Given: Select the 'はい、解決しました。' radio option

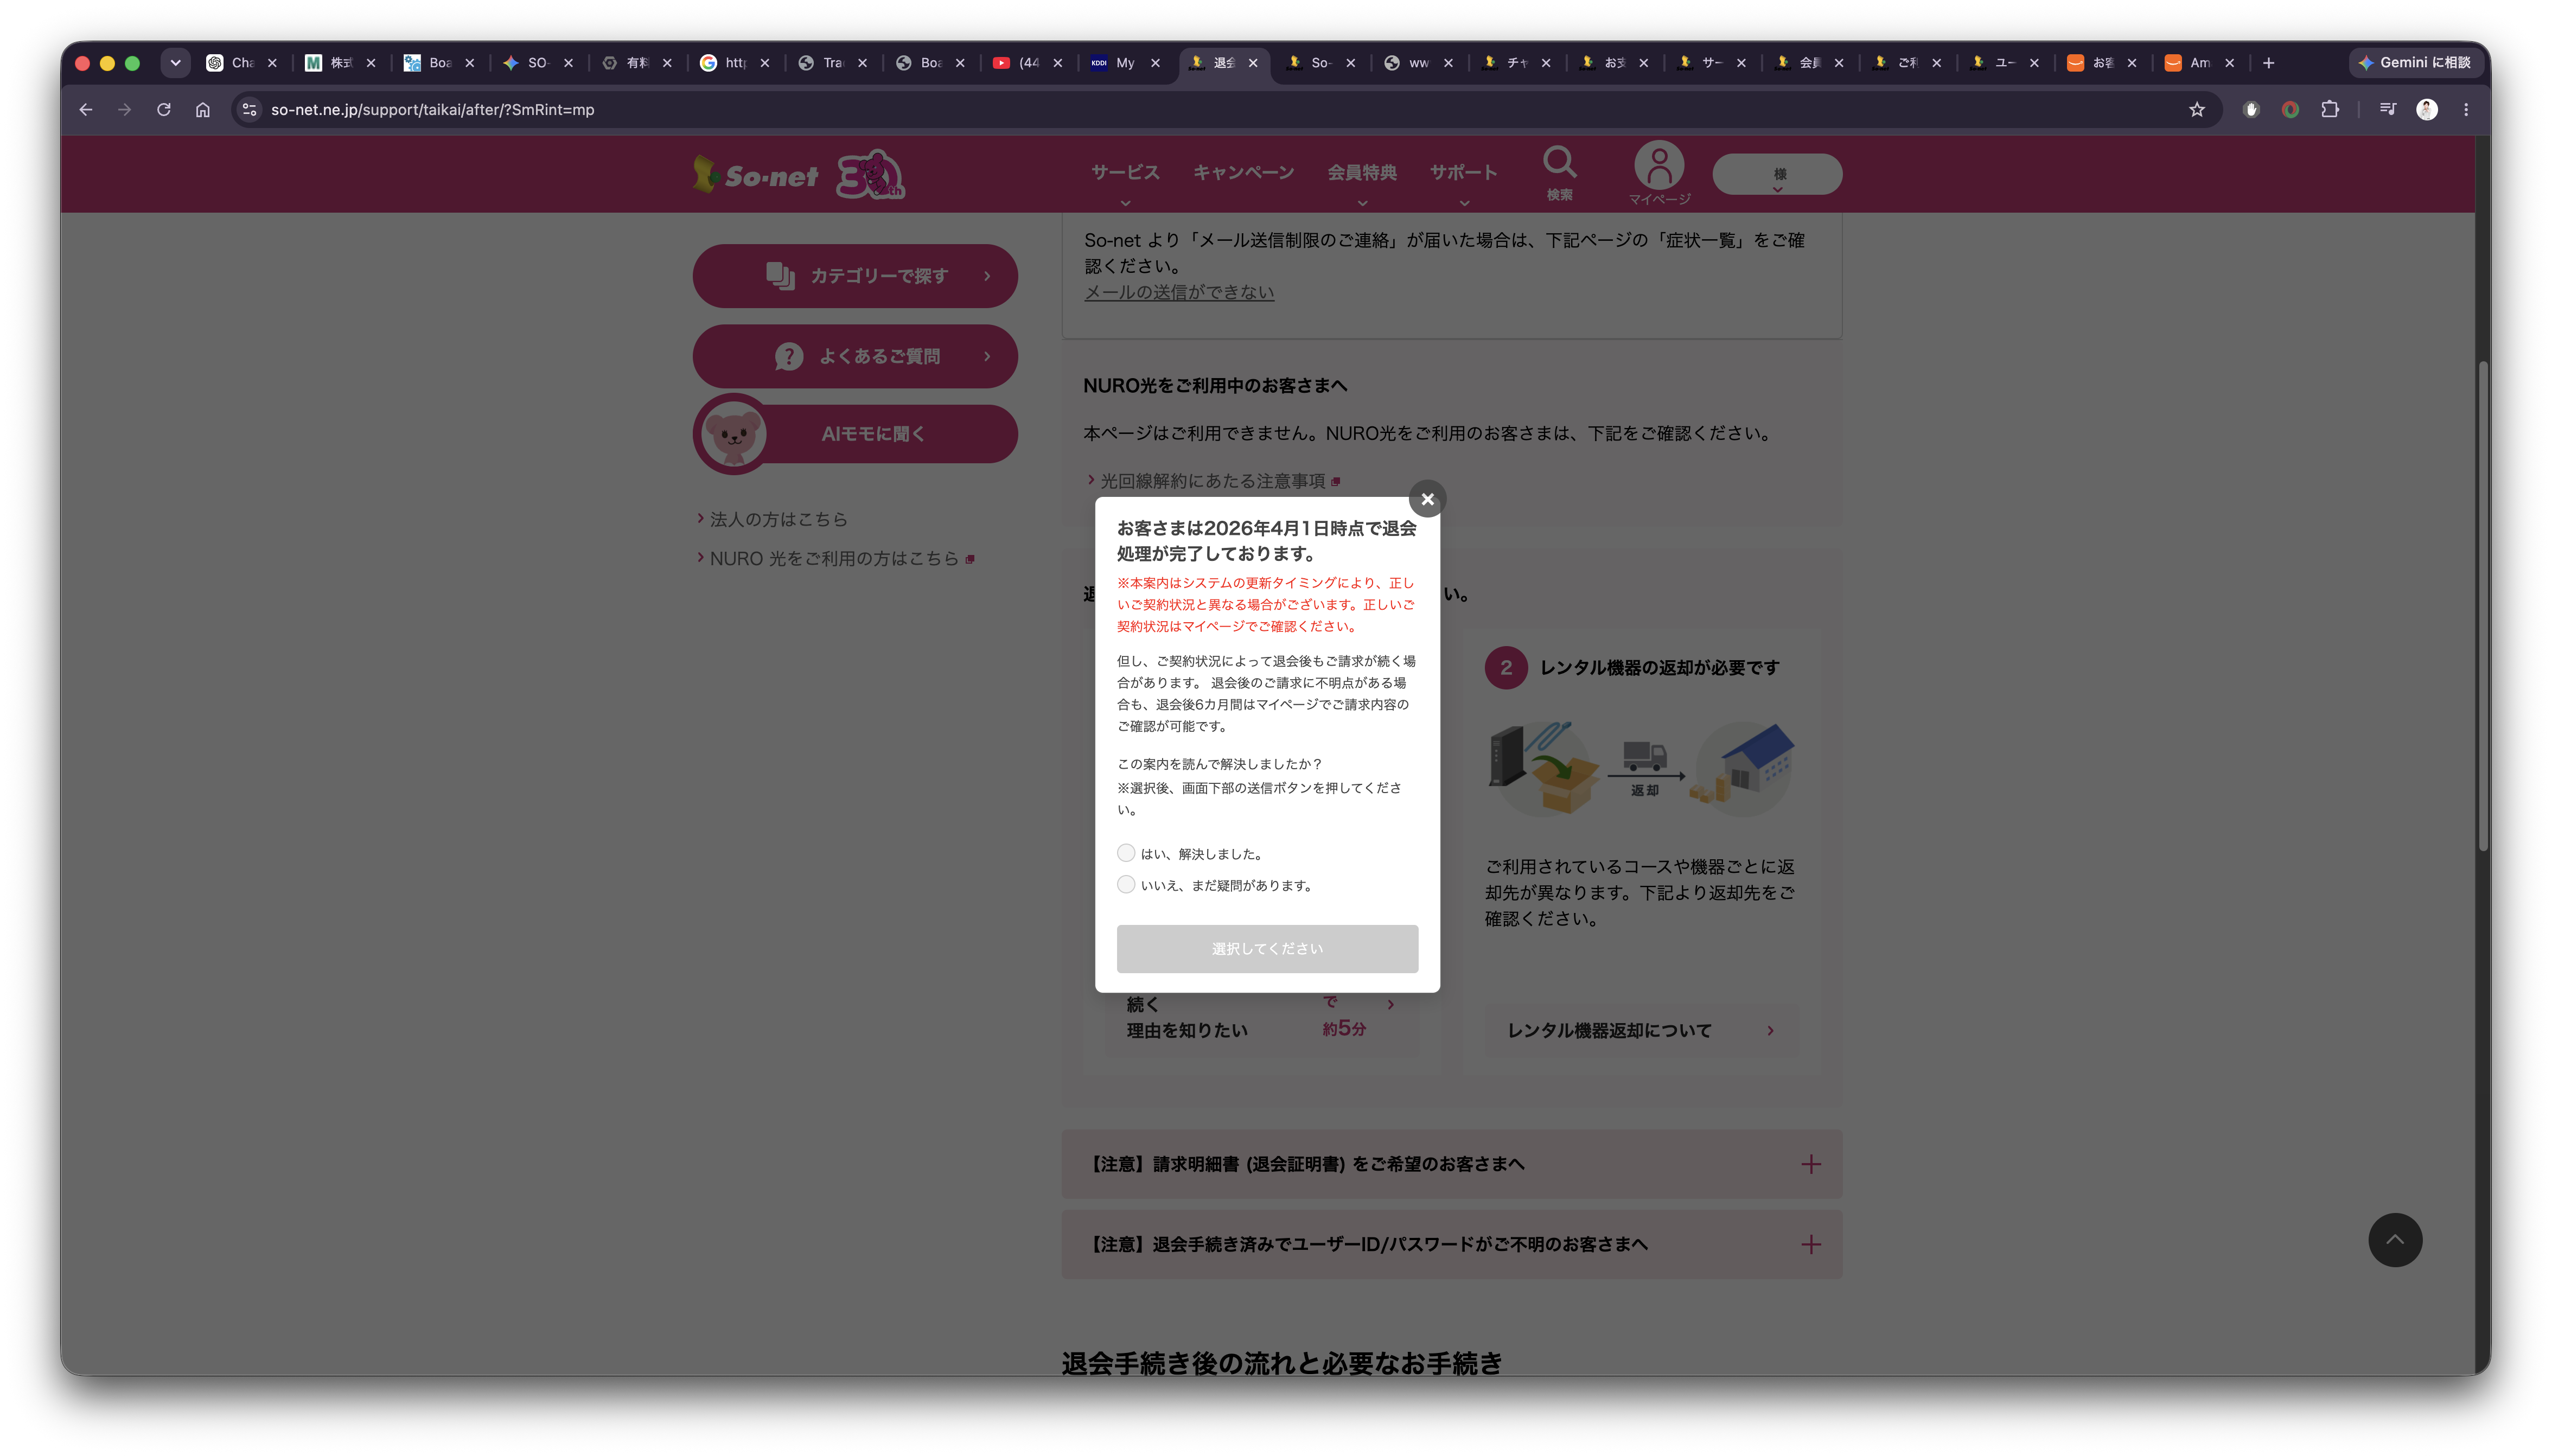Looking at the screenshot, I should pyautogui.click(x=1126, y=853).
